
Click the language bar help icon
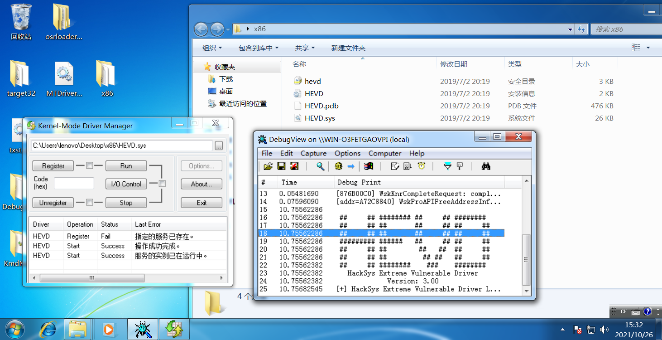point(648,312)
